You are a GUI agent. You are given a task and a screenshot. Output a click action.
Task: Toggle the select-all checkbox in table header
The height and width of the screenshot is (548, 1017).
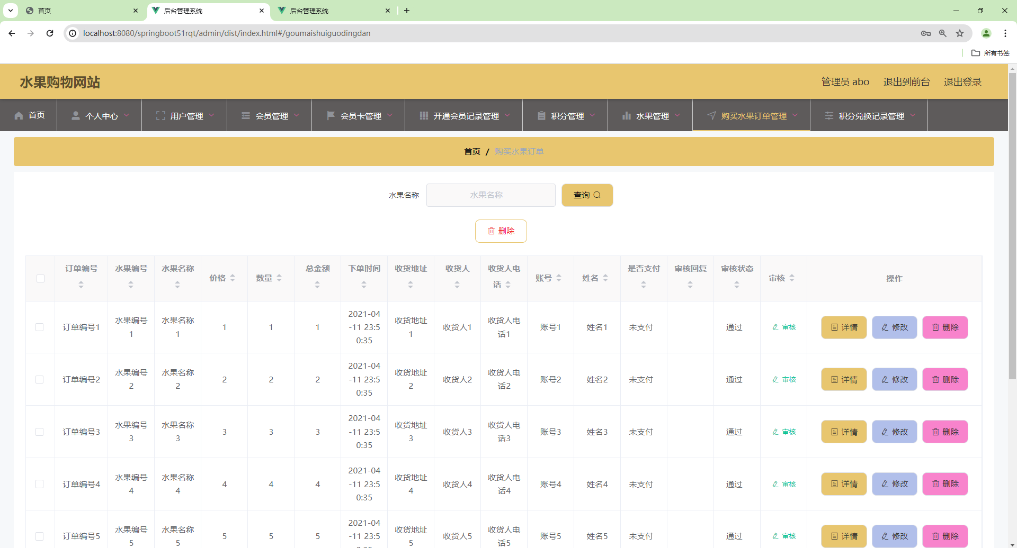40,278
